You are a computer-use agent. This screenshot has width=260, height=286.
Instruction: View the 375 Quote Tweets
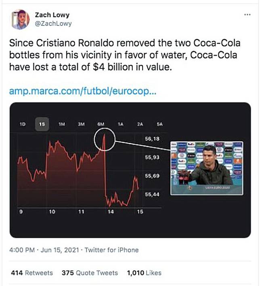coord(90,273)
